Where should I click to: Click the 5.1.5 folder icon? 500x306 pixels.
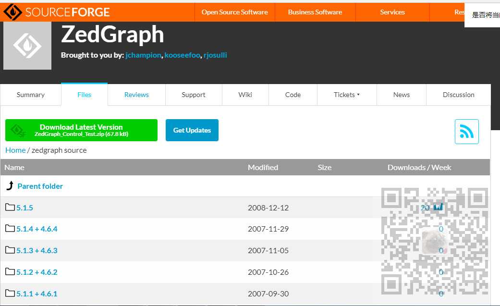(x=10, y=207)
